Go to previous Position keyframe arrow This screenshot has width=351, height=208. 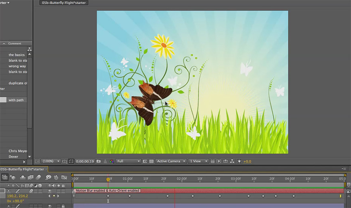coord(49,196)
